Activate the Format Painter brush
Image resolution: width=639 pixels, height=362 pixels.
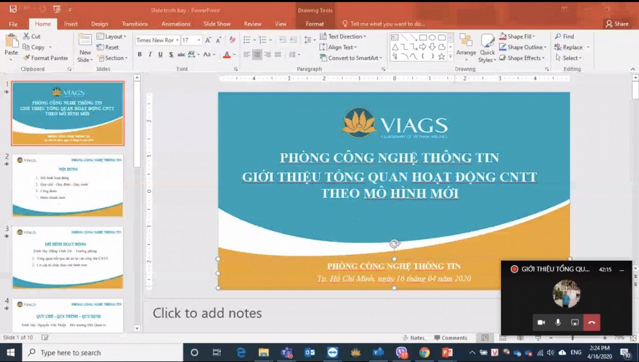(26, 58)
